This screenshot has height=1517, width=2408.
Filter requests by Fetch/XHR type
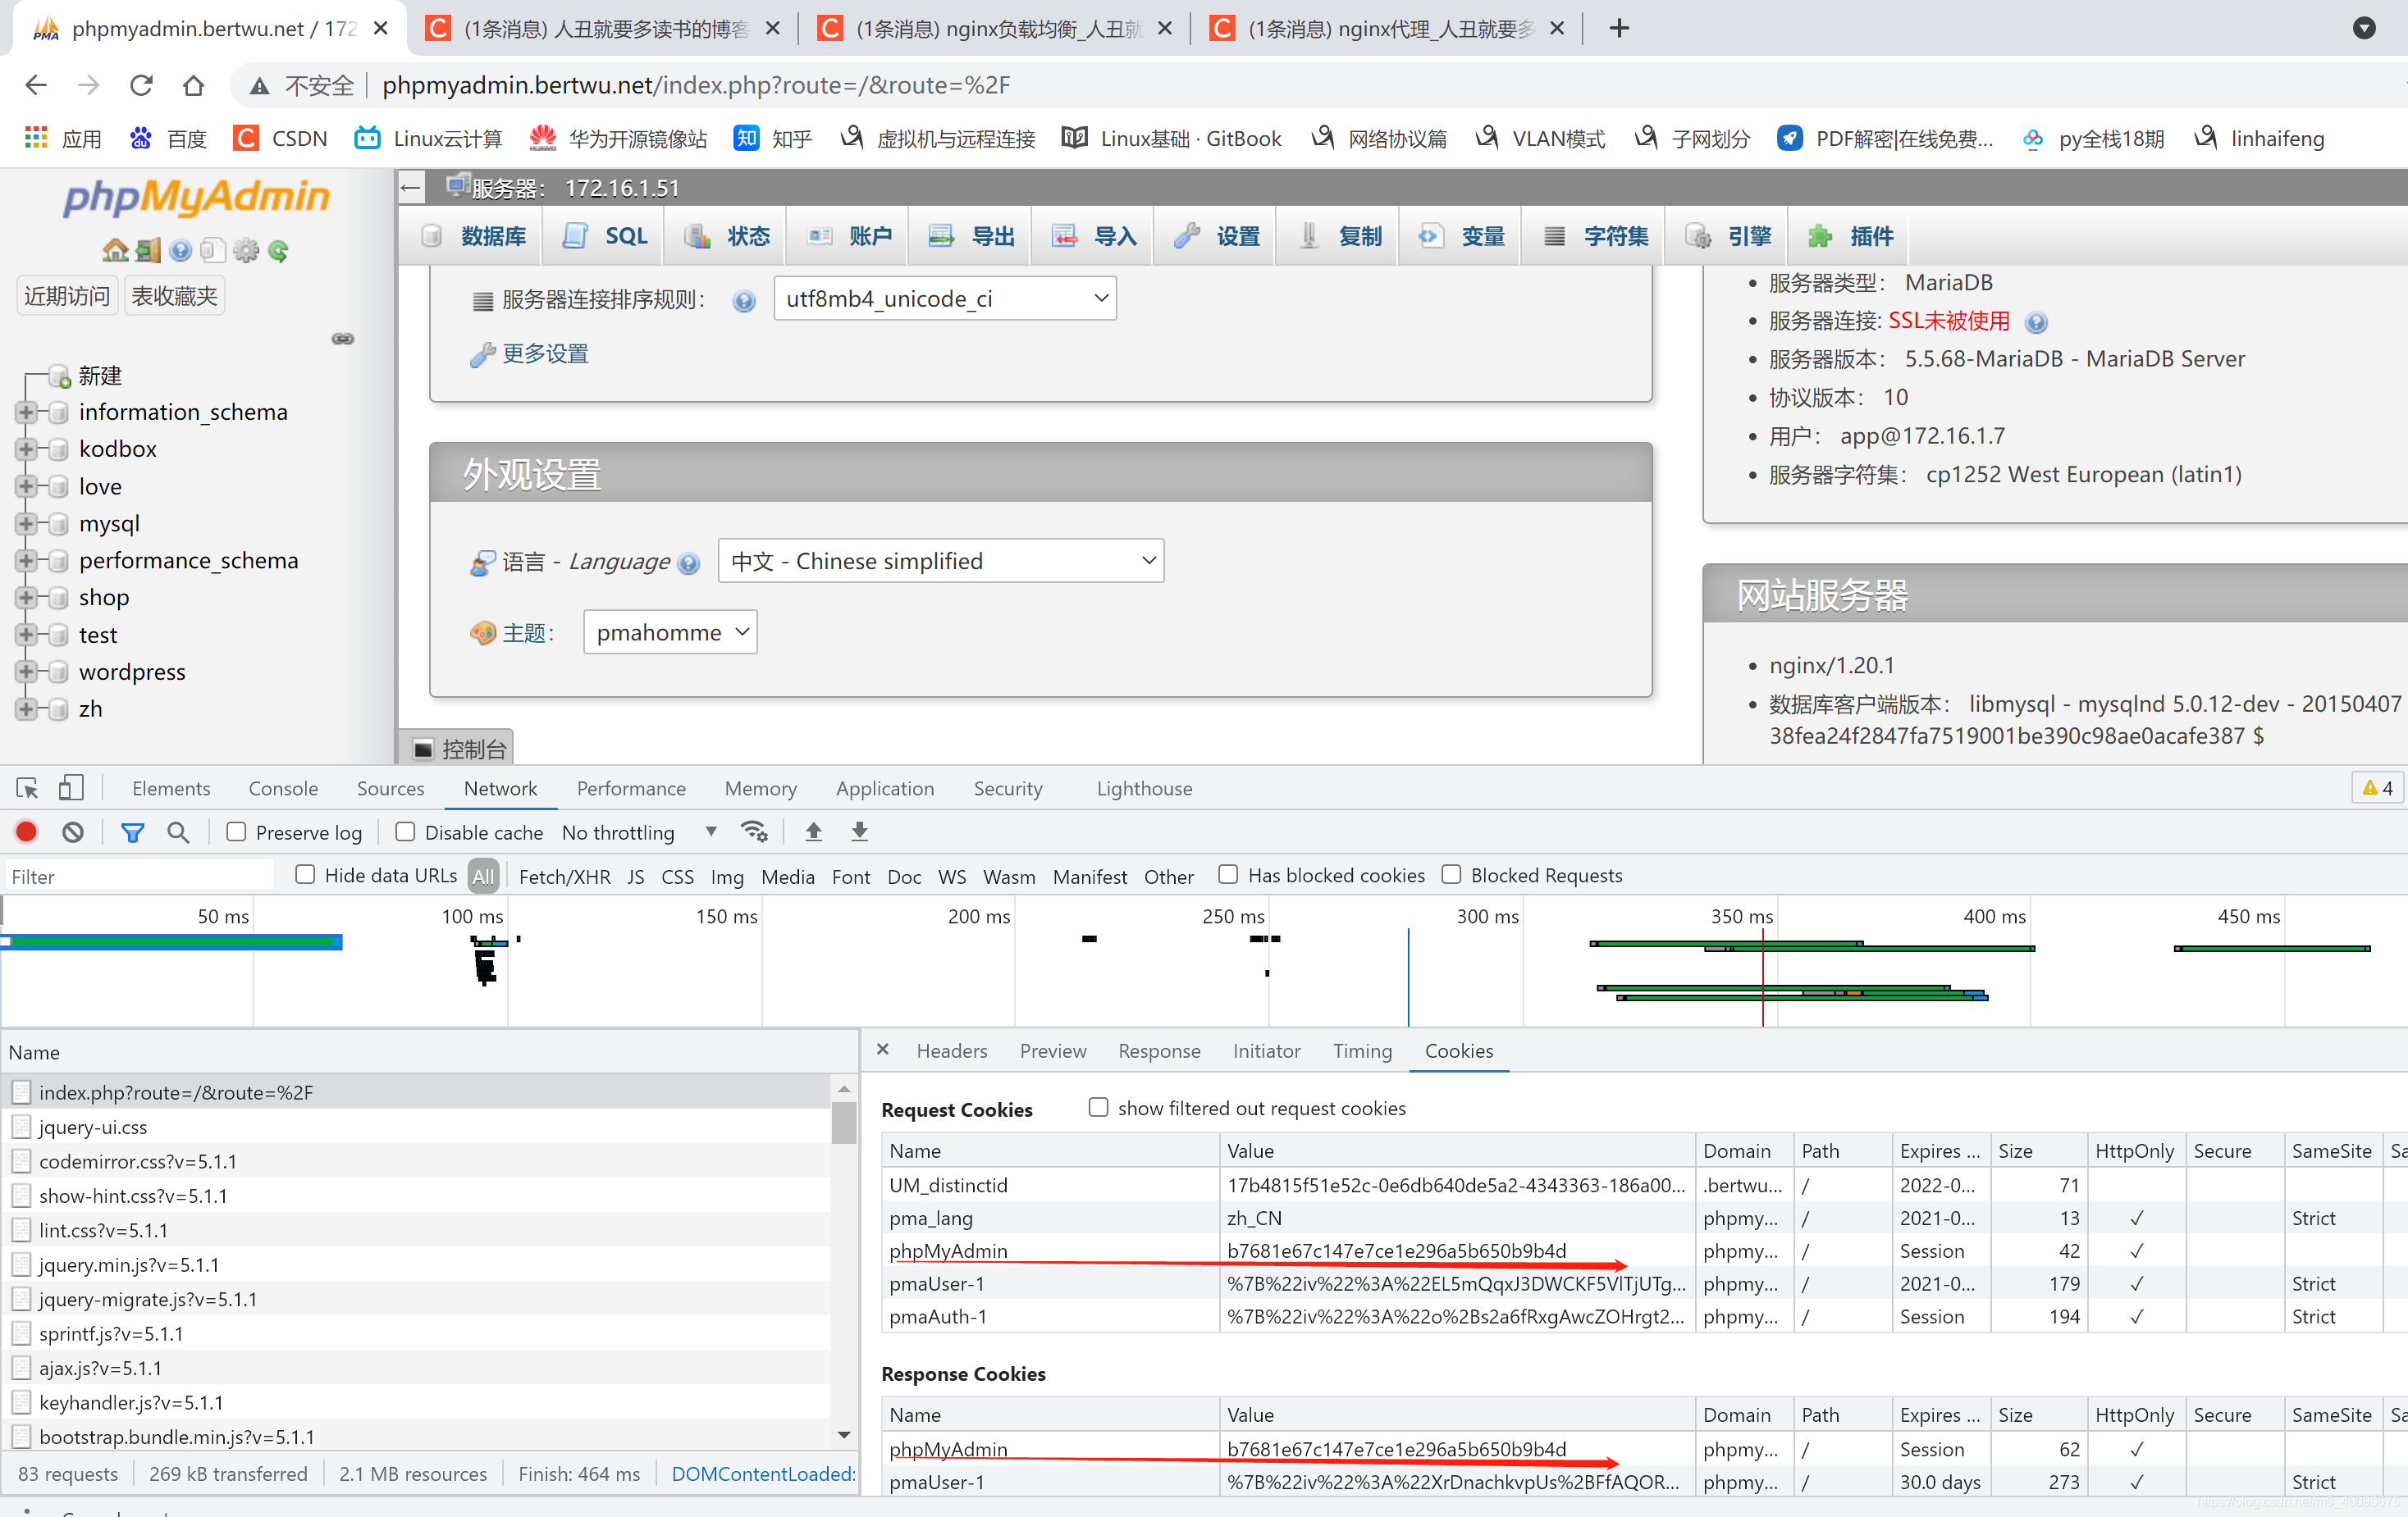point(564,877)
